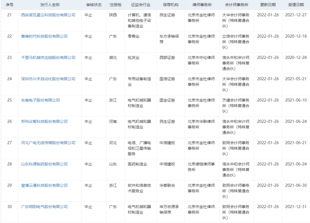Open 西安诺瓦星云科技股份有限公司 link

click(x=48, y=15)
